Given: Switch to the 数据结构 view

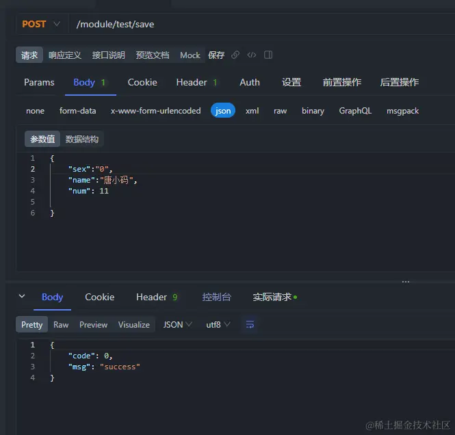Looking at the screenshot, I should [82, 140].
